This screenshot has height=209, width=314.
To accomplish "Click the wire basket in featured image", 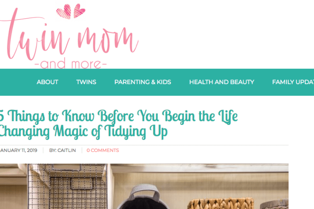I will coord(67,186).
